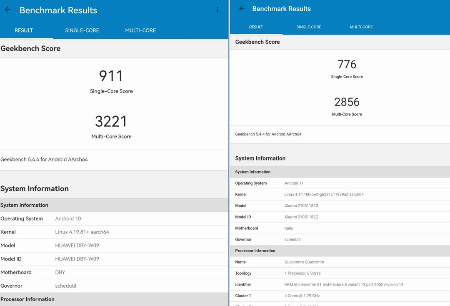Select RESULT tab in right screen
Image resolution: width=450 pixels, height=306 pixels.
pos(256,27)
